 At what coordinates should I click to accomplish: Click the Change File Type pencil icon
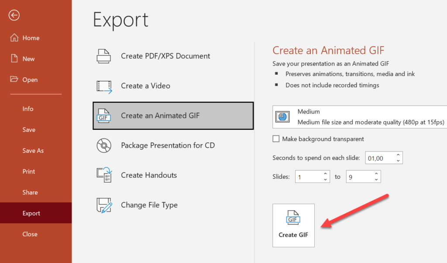click(104, 205)
